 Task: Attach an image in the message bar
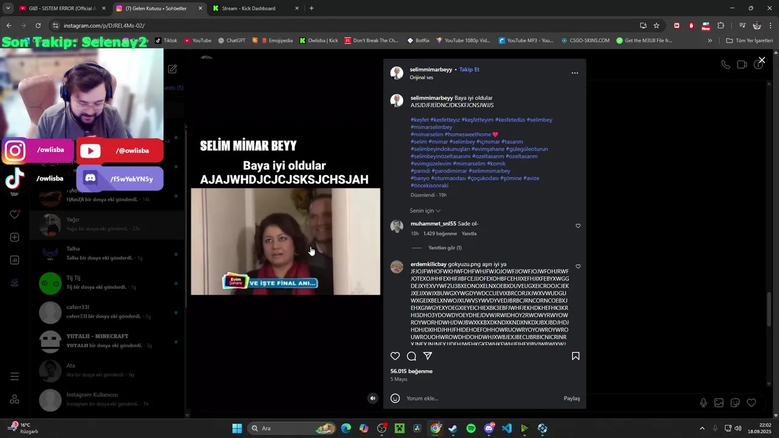point(719,403)
